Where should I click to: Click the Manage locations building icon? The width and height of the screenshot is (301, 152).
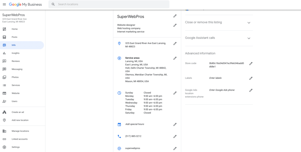(4, 131)
